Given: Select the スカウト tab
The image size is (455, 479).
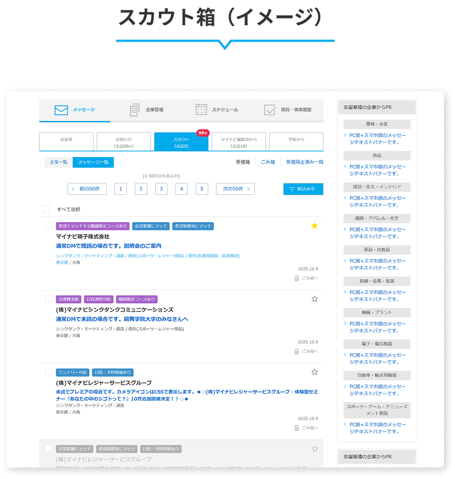Looking at the screenshot, I should pos(181,141).
